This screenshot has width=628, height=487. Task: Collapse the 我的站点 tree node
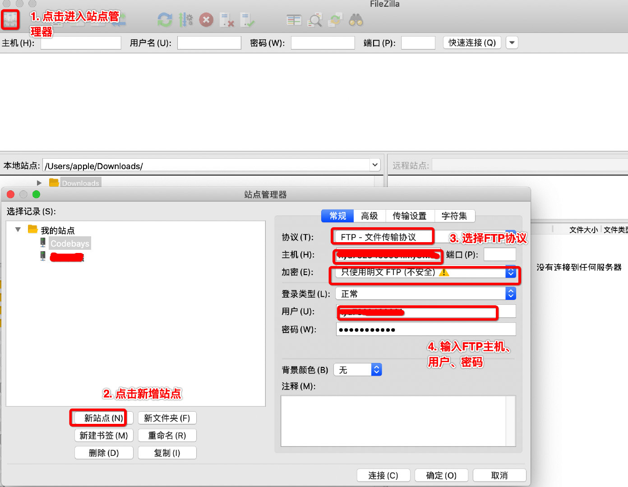[x=18, y=230]
